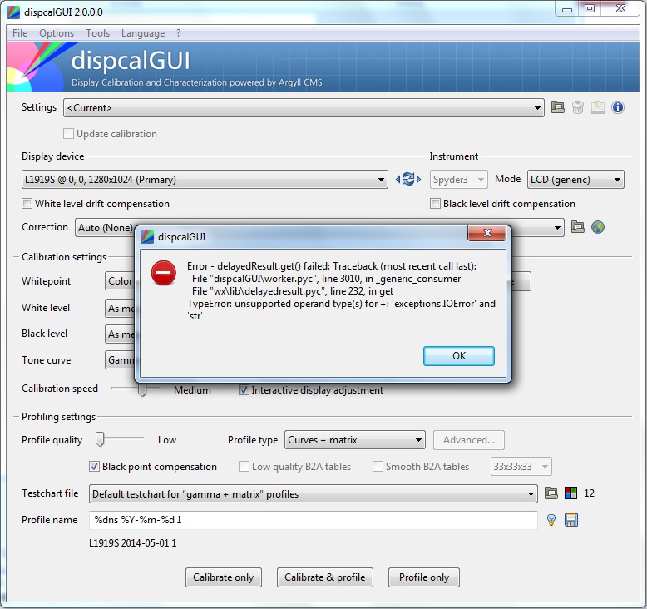The image size is (647, 609).
Task: Expand the Correction dropdown arrow
Action: click(x=557, y=227)
